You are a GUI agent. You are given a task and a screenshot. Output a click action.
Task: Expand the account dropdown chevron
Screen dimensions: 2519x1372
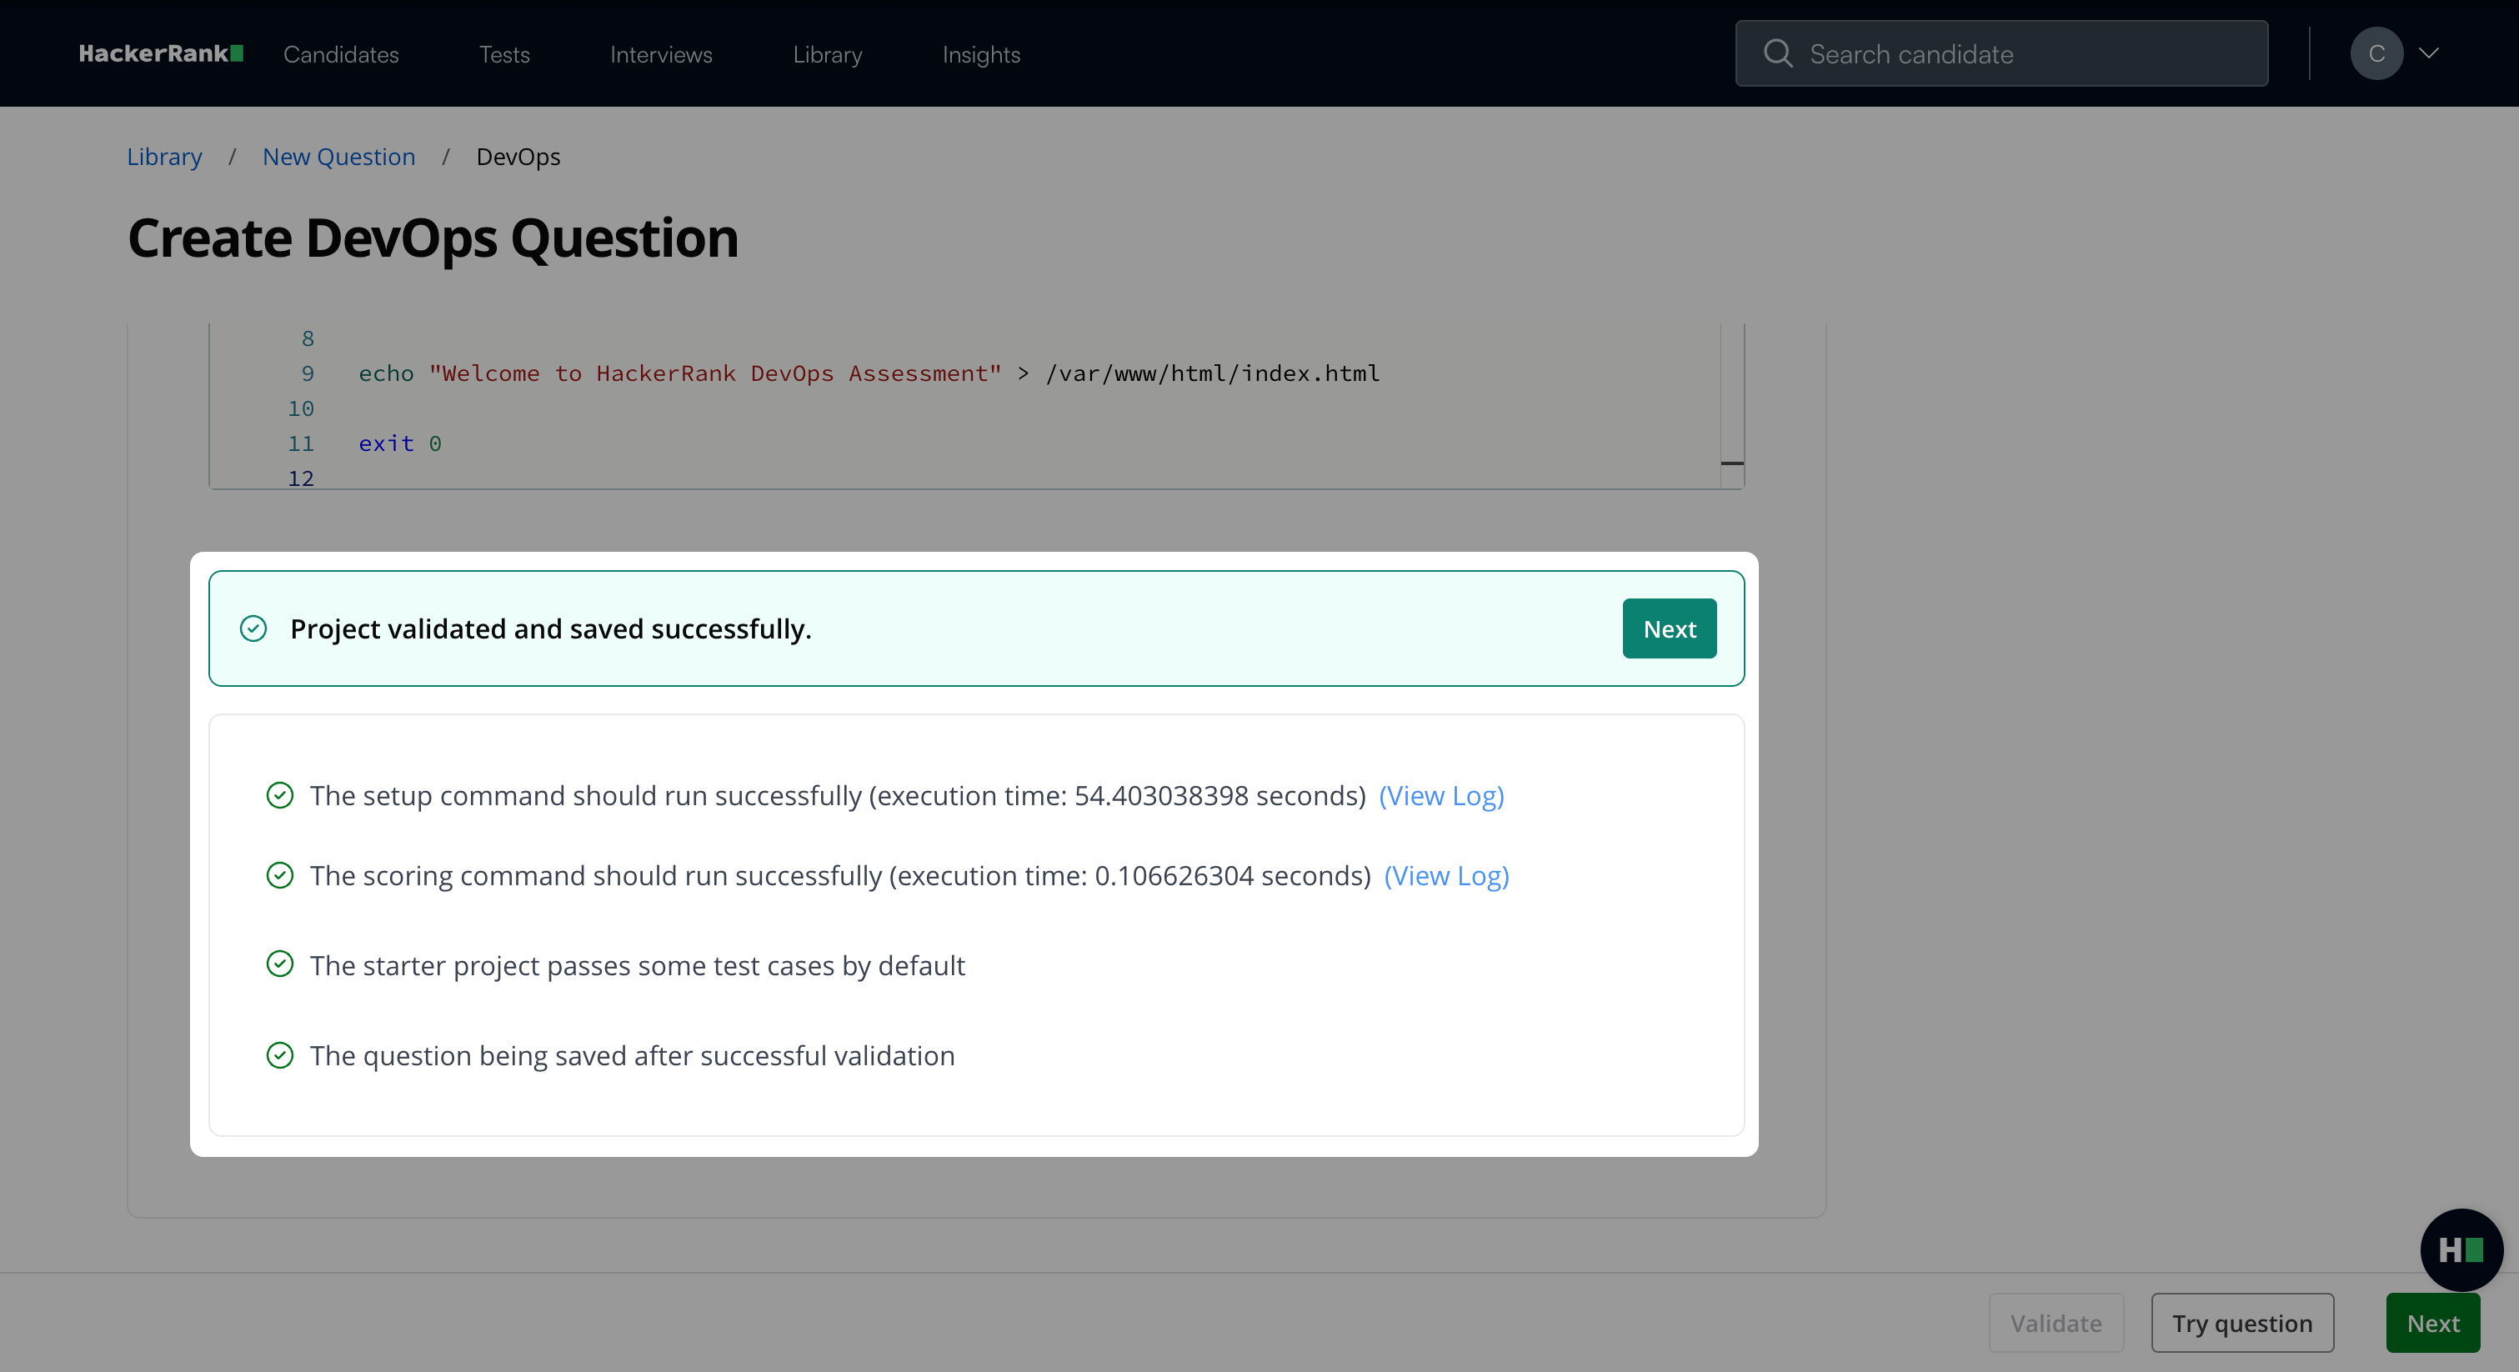coord(2429,54)
